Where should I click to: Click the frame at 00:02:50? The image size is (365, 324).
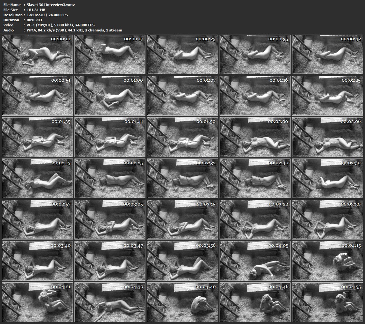click(327, 179)
